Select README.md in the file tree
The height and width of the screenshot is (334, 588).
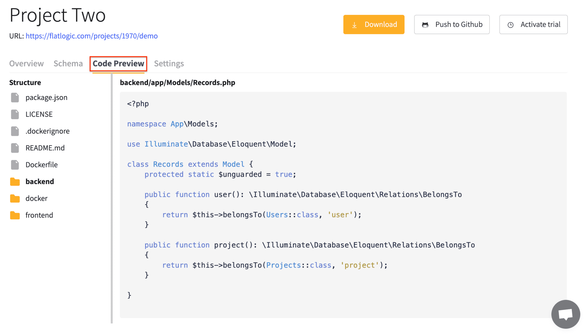pyautogui.click(x=45, y=148)
